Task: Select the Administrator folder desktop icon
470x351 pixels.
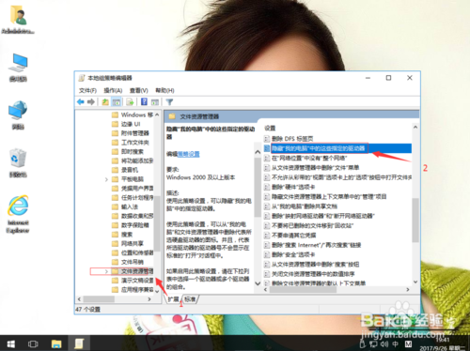Action: (x=18, y=20)
